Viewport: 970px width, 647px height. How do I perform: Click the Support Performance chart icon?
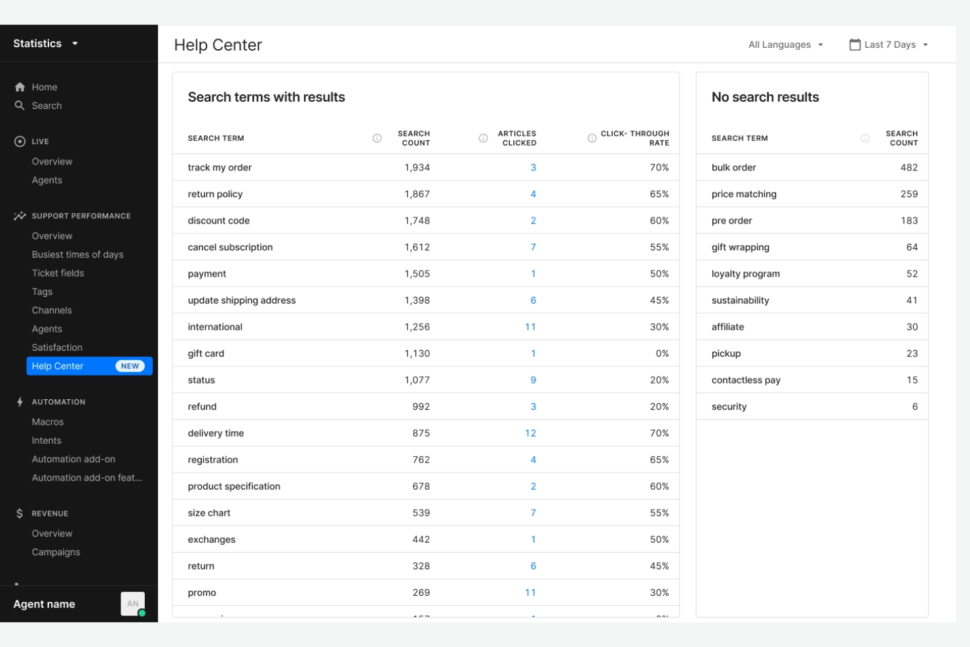[20, 216]
